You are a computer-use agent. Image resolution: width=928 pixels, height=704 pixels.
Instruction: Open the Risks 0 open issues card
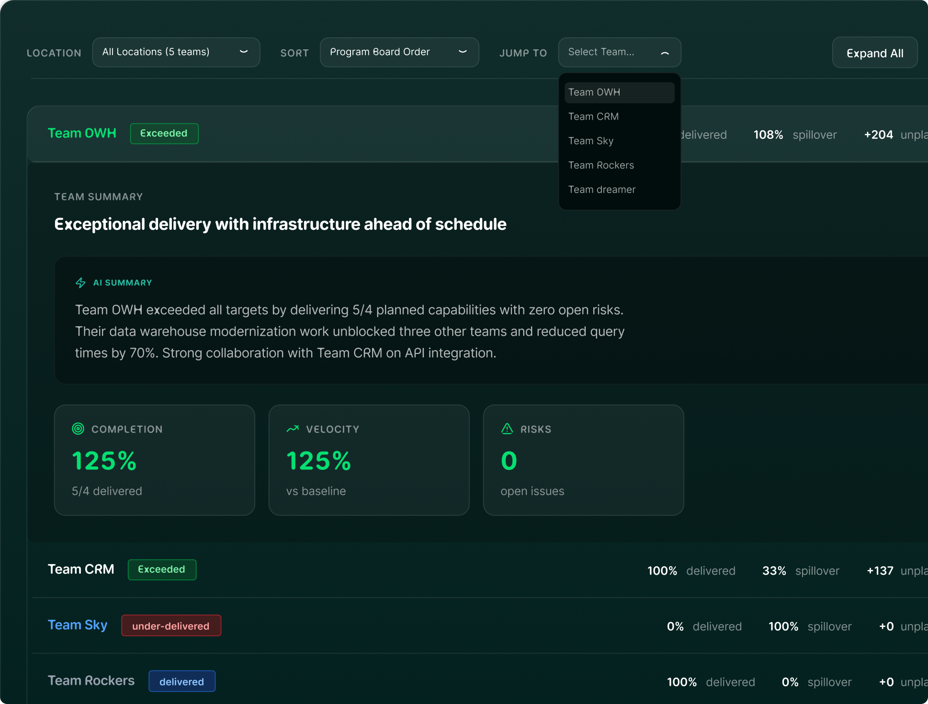click(584, 460)
